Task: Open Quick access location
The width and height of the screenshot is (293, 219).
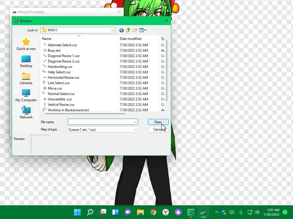Action: (x=26, y=44)
